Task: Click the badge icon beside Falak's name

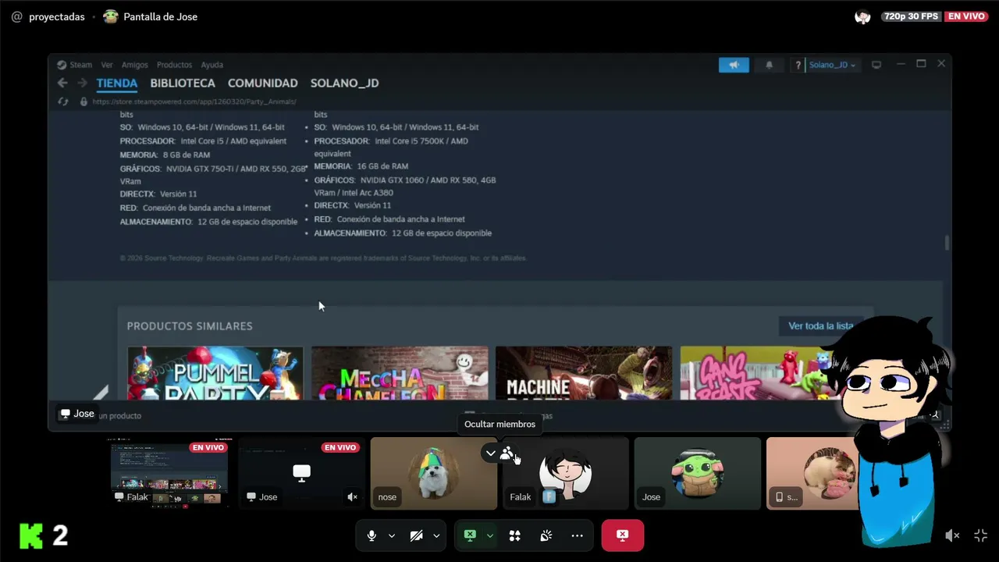Action: pyautogui.click(x=549, y=496)
